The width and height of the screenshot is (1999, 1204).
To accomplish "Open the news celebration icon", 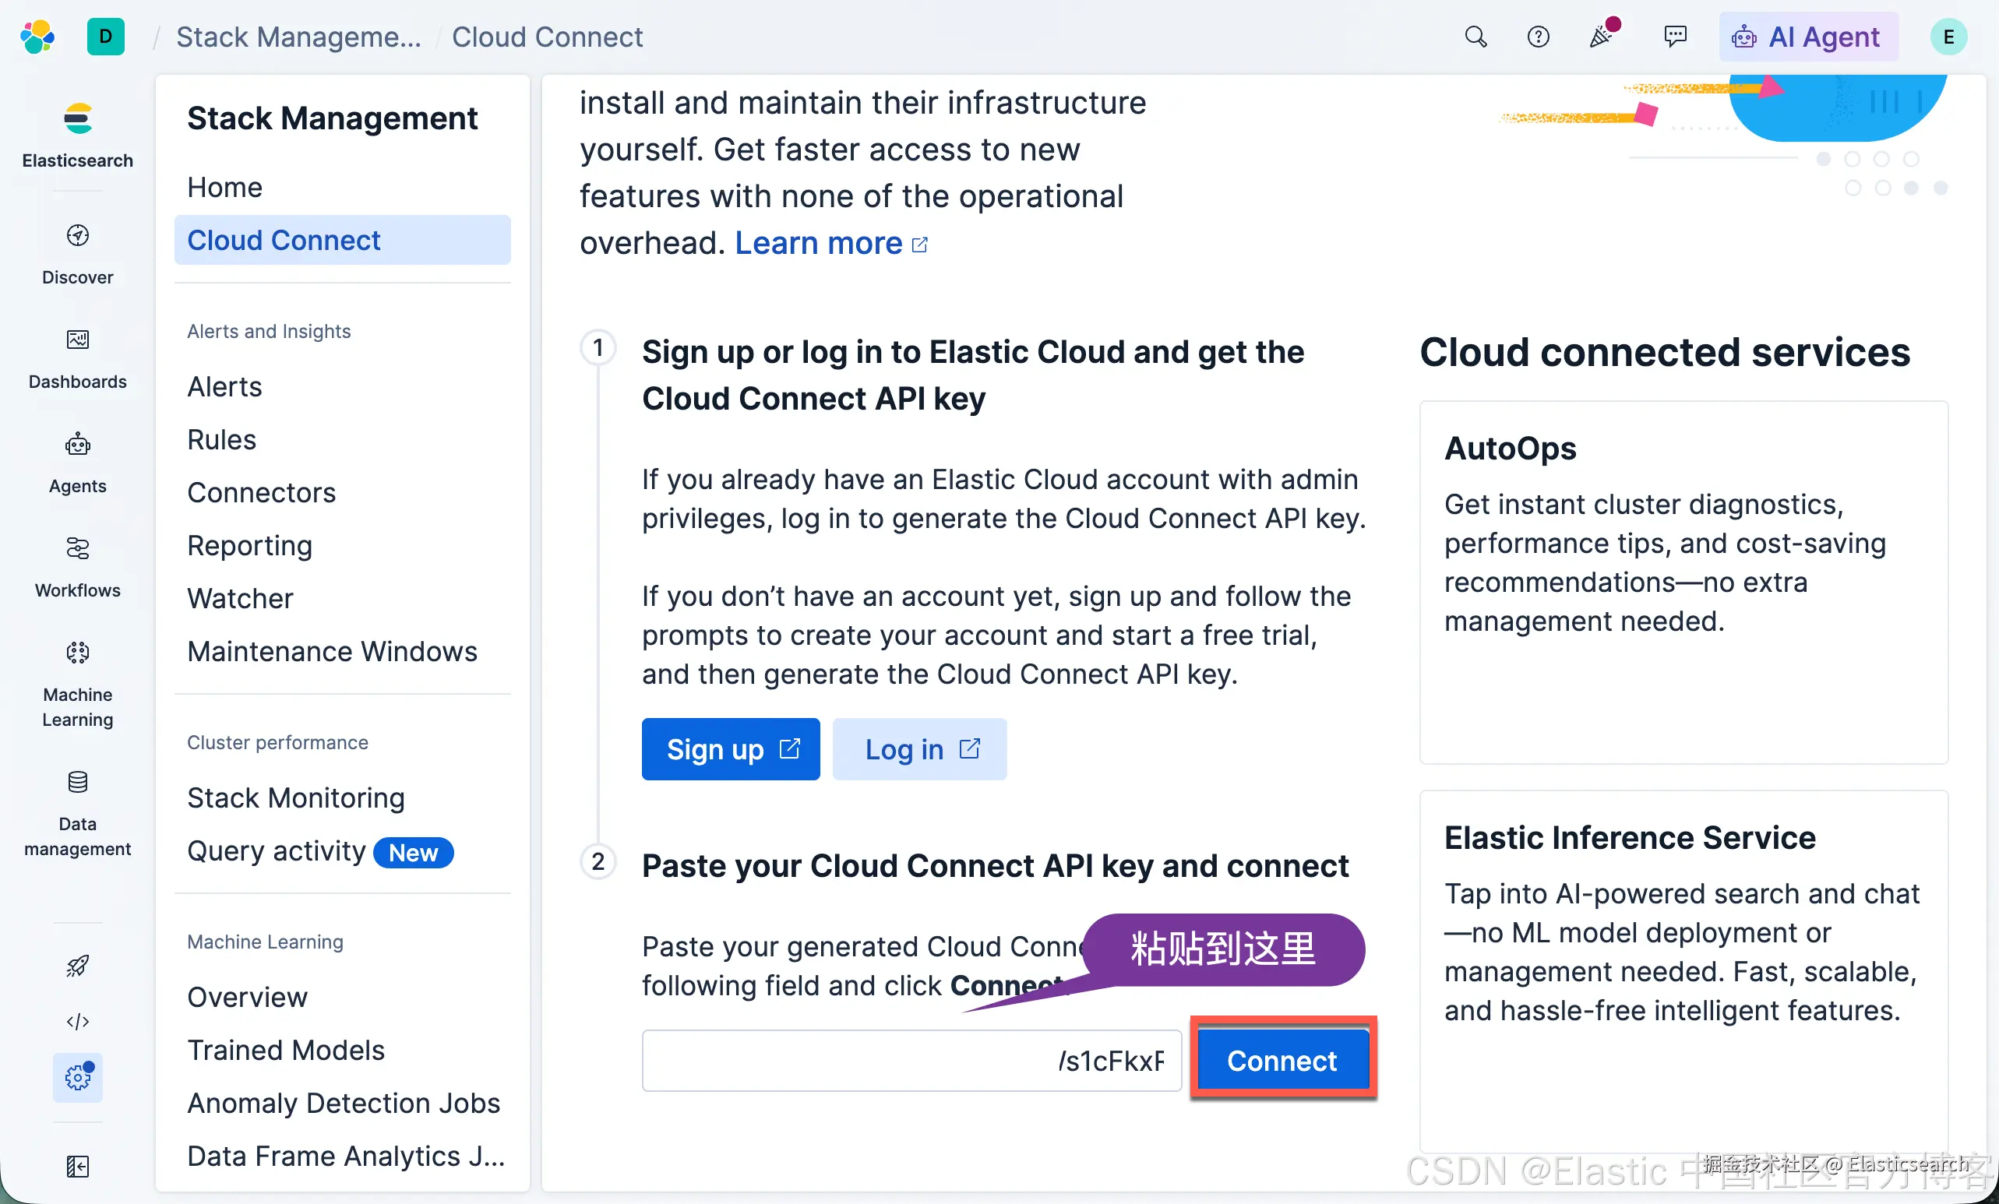I will click(1602, 35).
